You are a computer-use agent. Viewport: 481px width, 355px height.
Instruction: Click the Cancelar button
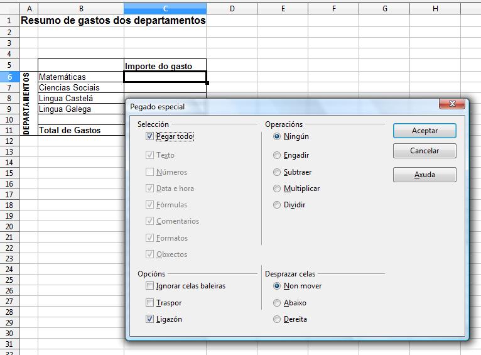424,151
